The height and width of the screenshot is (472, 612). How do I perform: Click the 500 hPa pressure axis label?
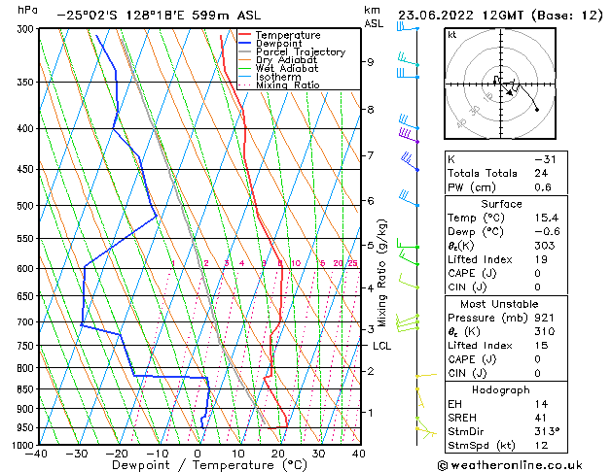tap(27, 206)
